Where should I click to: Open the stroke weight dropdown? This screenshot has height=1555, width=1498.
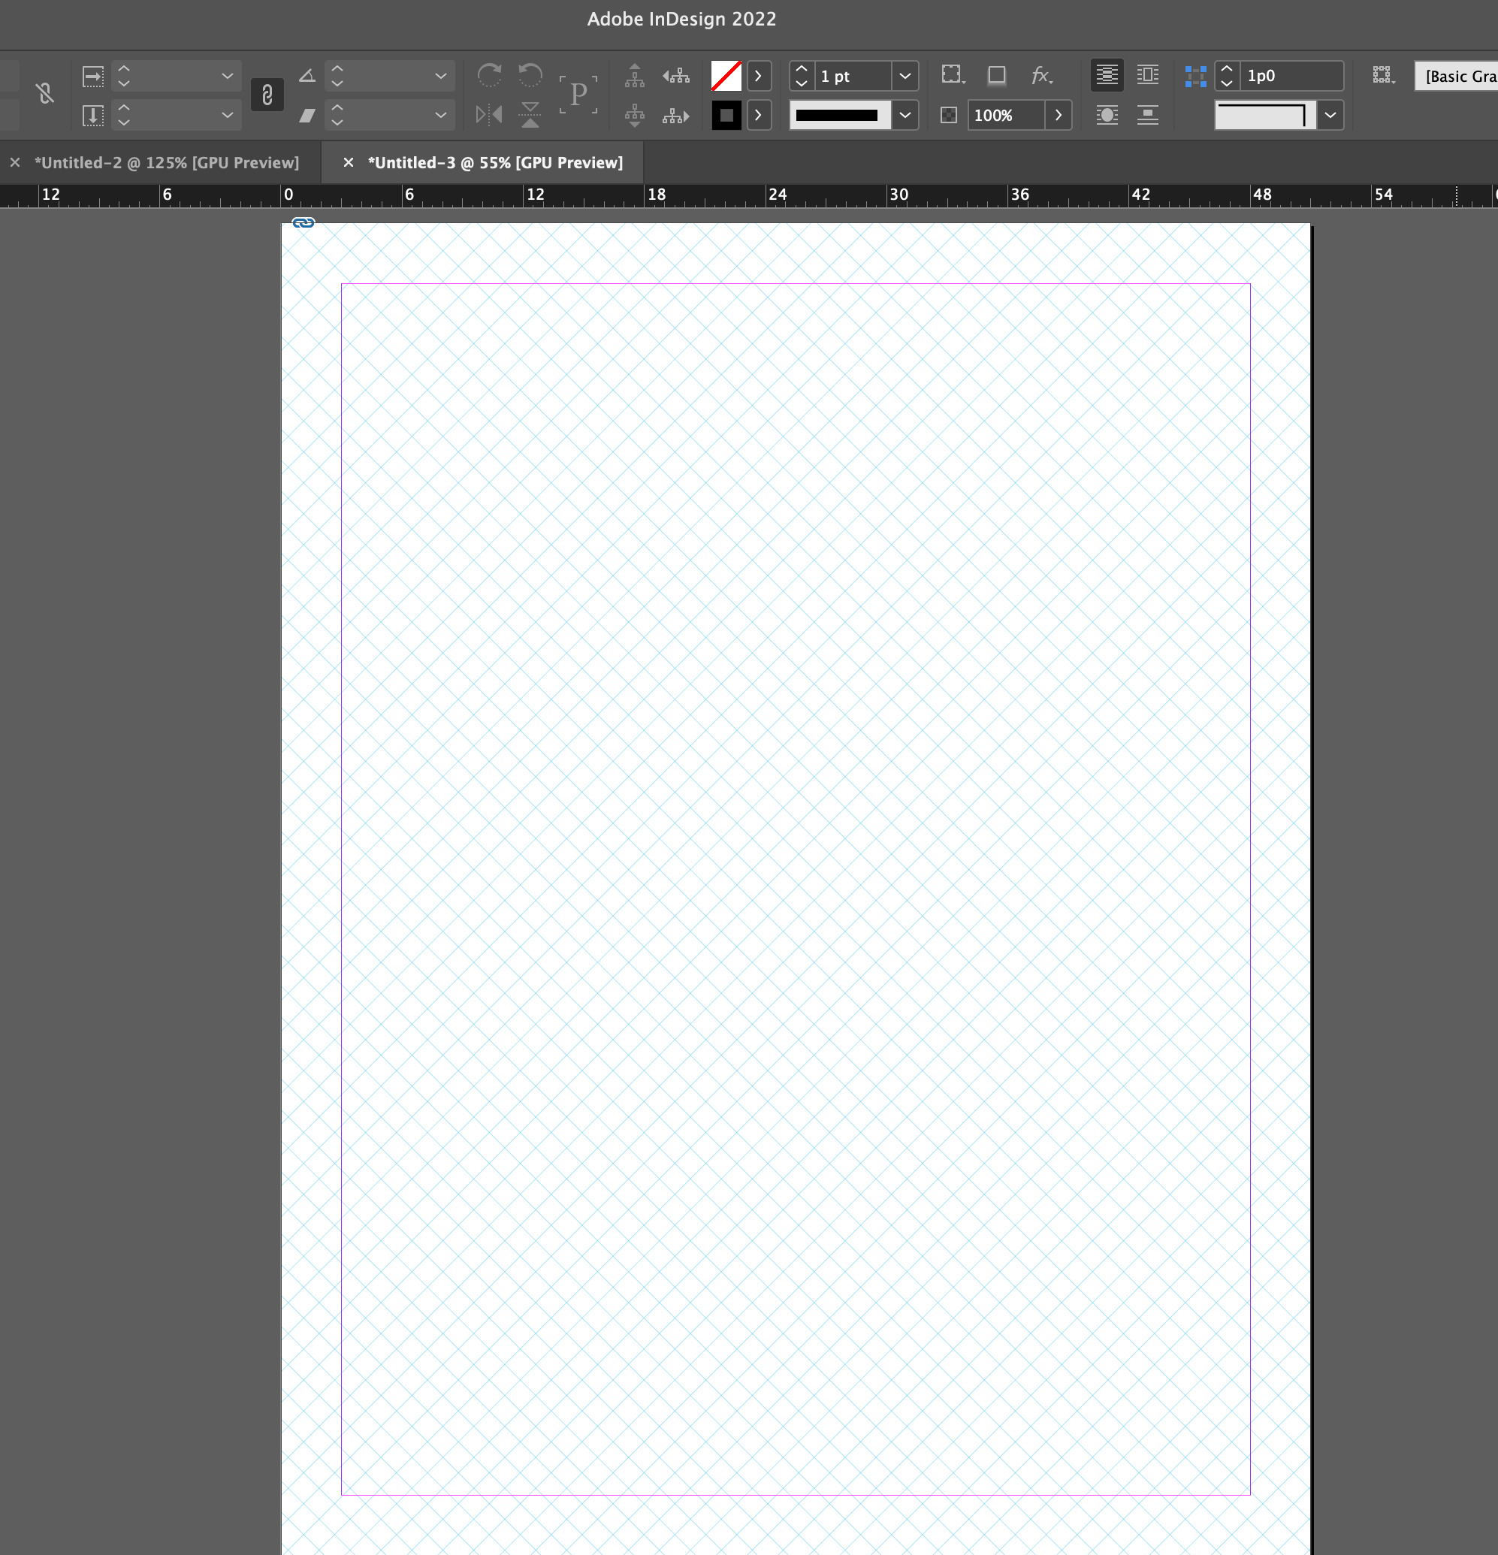[x=905, y=76]
